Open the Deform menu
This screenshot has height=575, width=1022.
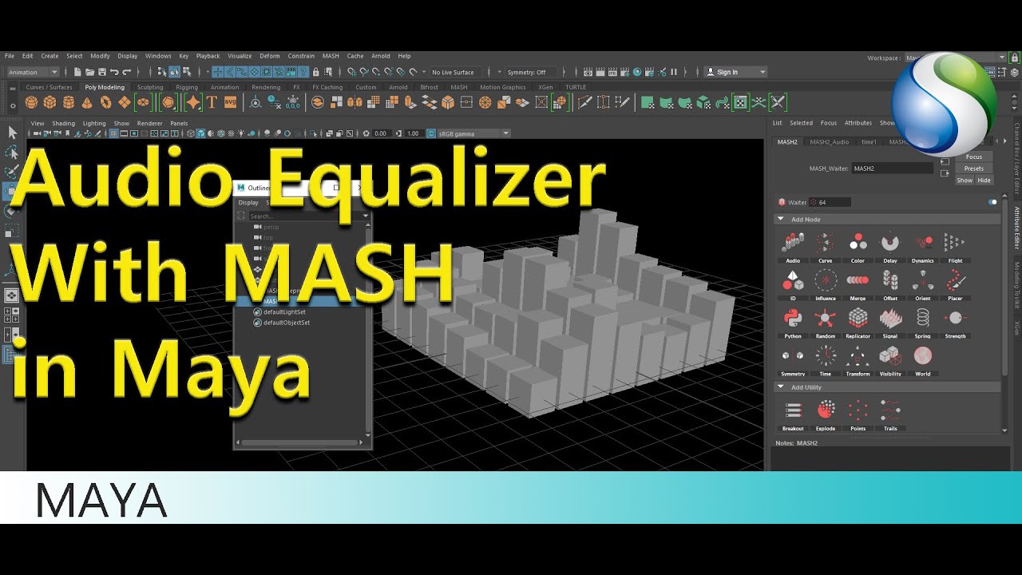[x=270, y=56]
